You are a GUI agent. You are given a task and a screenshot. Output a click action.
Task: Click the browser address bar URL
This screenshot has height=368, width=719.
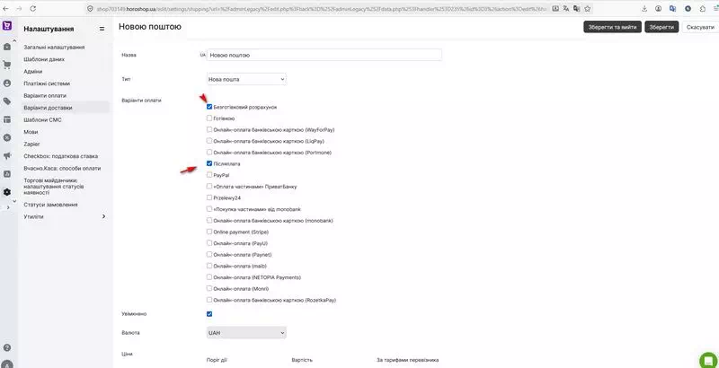tap(321, 8)
